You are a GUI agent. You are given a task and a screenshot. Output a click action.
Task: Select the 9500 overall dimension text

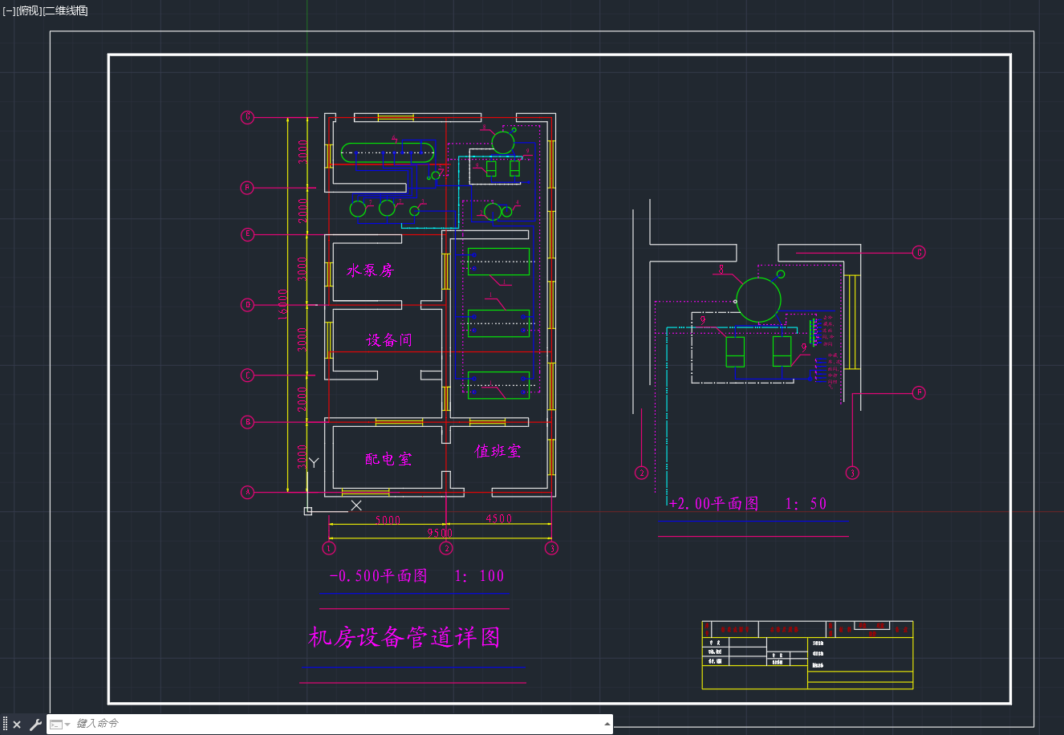[440, 533]
